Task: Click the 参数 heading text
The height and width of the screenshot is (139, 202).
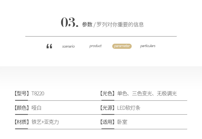Action: pos(87,24)
